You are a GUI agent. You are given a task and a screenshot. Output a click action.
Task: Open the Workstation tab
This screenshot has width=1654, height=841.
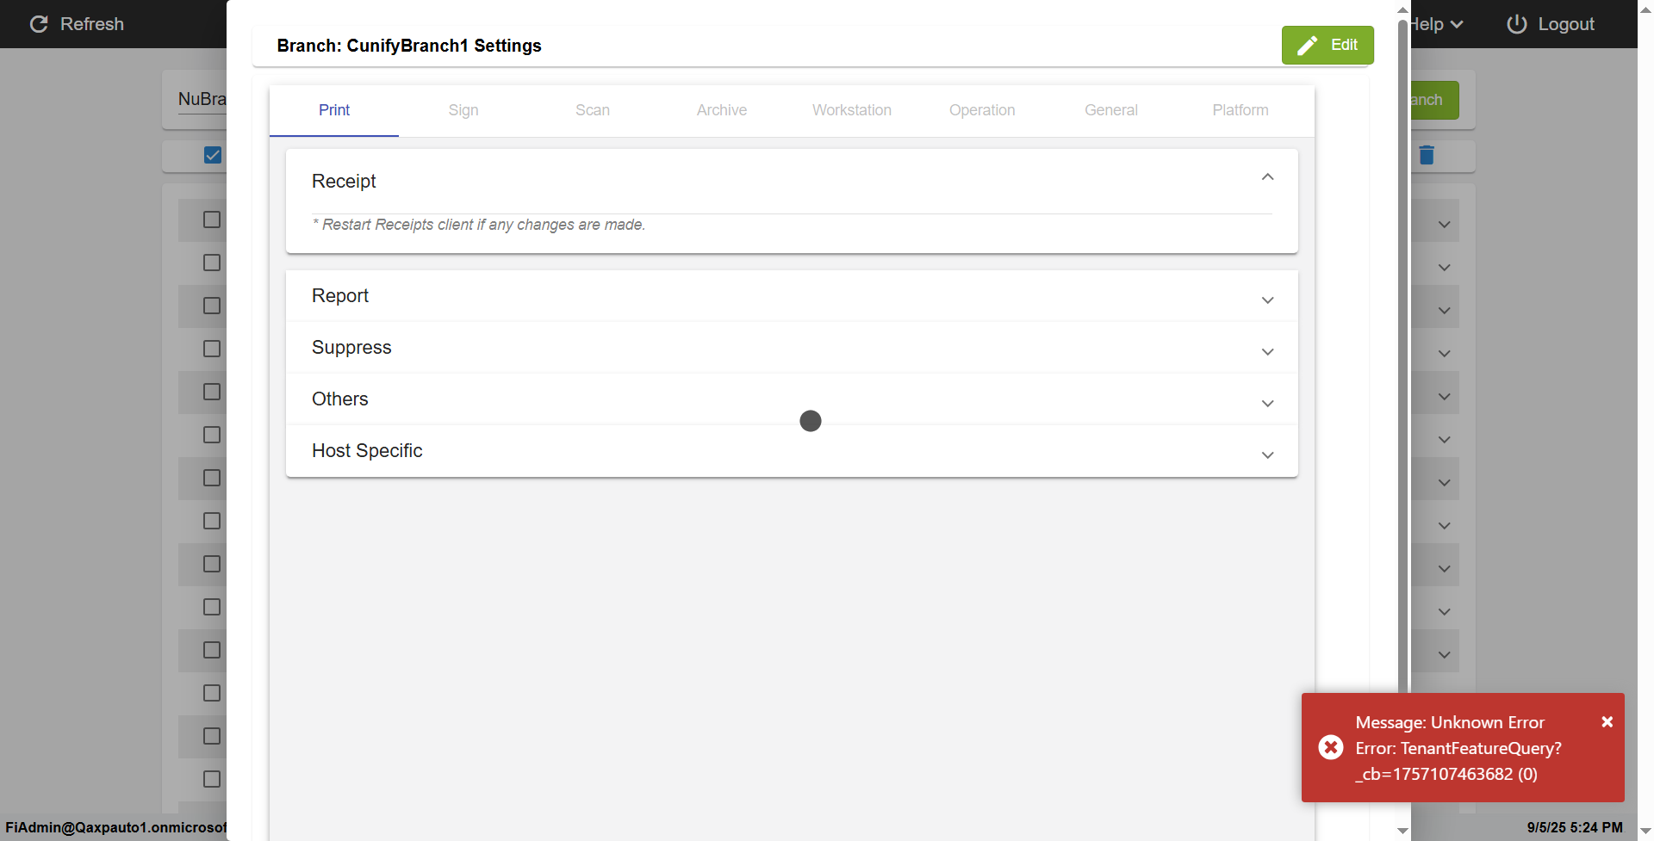852,110
